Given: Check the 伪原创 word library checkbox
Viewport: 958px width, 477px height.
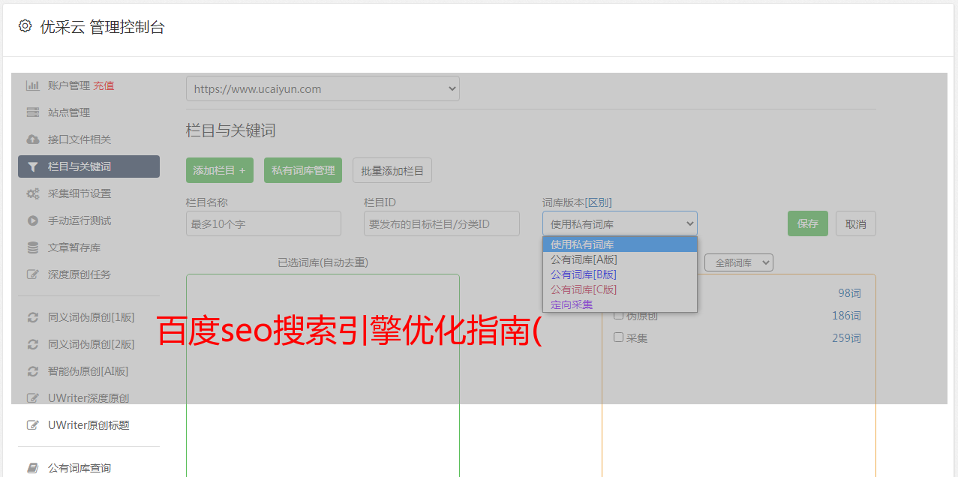Looking at the screenshot, I should tap(619, 315).
